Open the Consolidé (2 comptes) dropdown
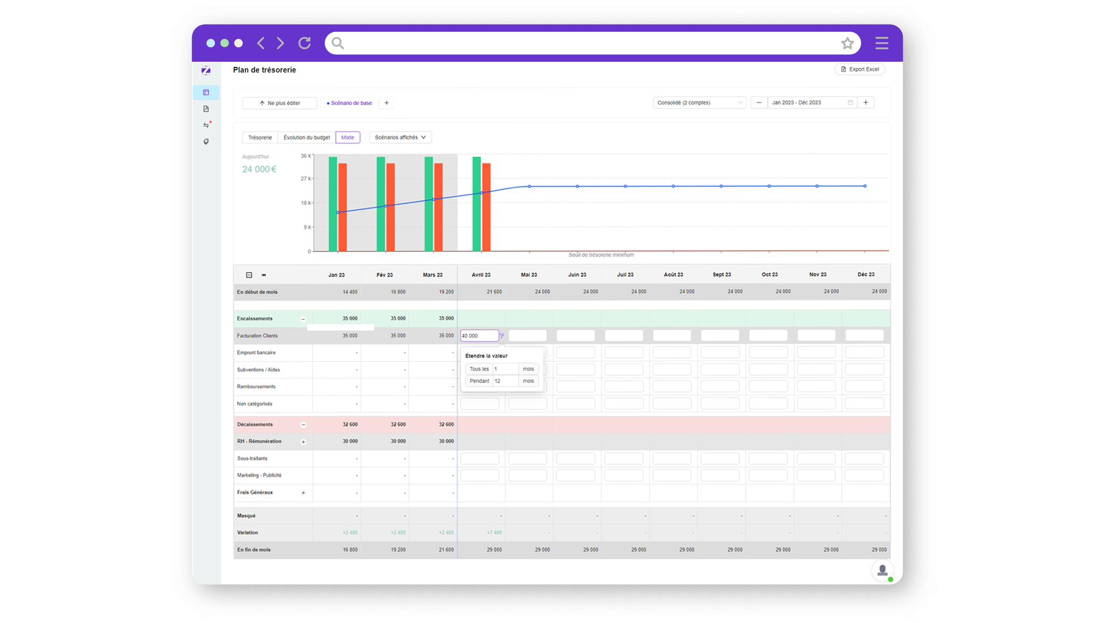Viewport: 1109px width, 623px height. pyautogui.click(x=699, y=103)
